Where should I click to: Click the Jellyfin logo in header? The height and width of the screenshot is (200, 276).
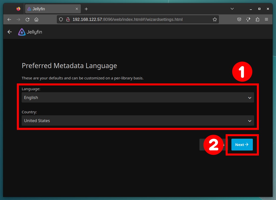[x=30, y=32]
